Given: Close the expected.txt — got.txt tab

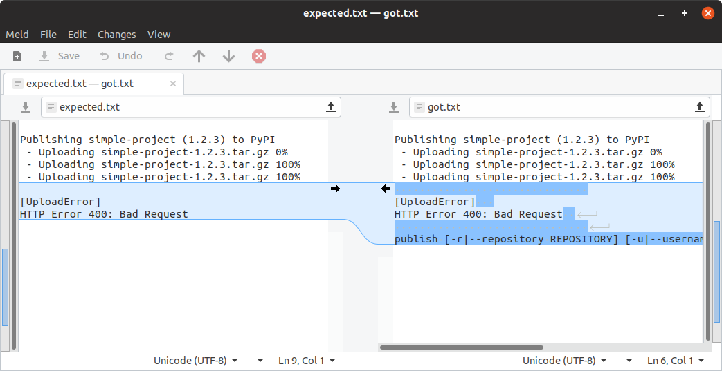Looking at the screenshot, I should click(173, 84).
